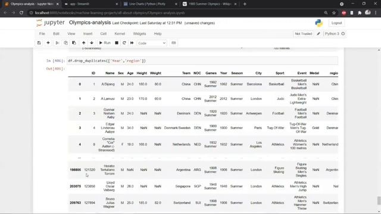Bookmark this page with star icon
The width and height of the screenshot is (381, 214).
(334, 12)
